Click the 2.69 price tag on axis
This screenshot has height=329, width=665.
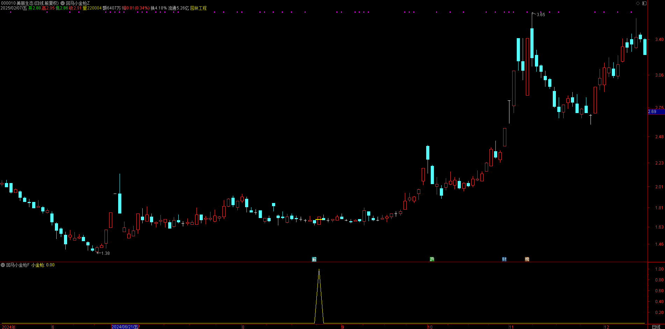point(652,112)
